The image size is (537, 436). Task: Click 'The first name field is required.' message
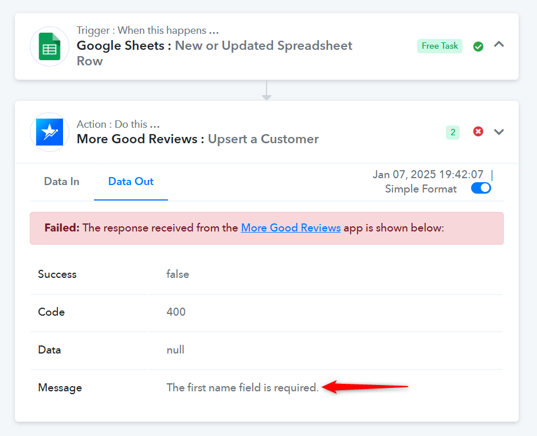coord(242,388)
